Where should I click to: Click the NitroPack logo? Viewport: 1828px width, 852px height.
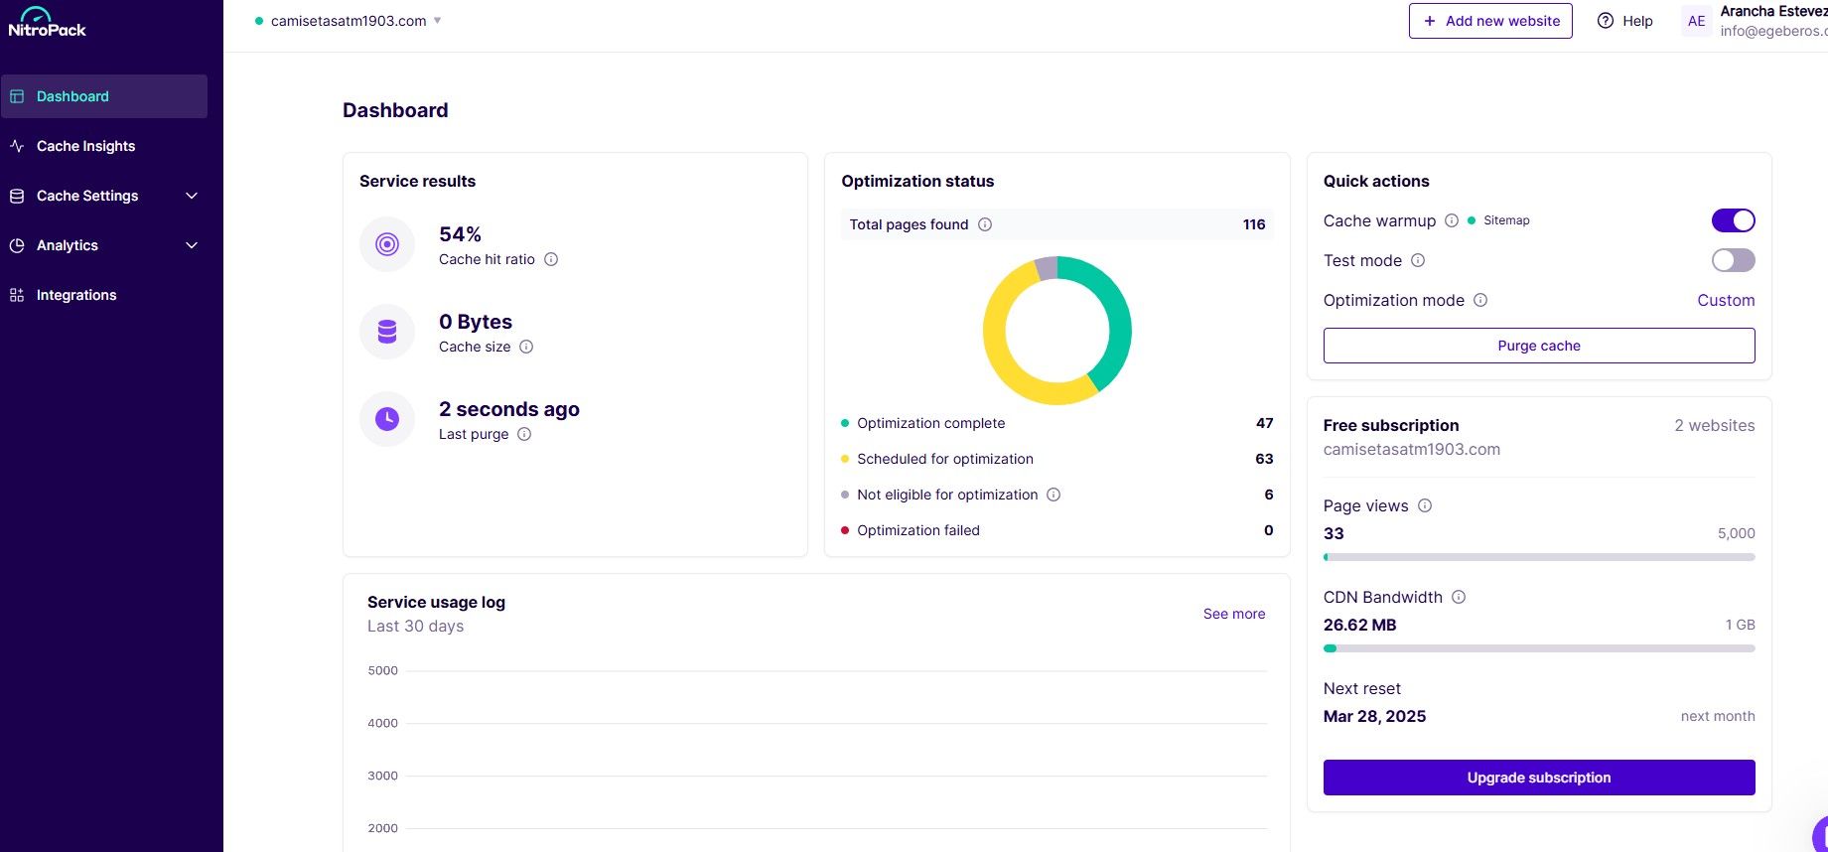[47, 22]
